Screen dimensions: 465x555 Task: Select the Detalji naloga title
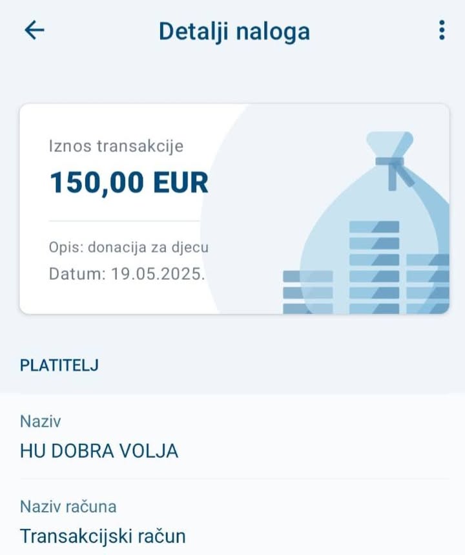(234, 32)
